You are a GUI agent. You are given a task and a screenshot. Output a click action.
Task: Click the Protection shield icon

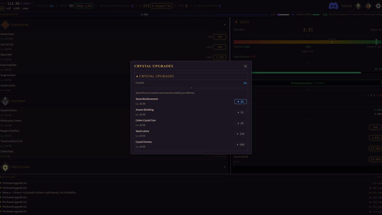(5, 167)
